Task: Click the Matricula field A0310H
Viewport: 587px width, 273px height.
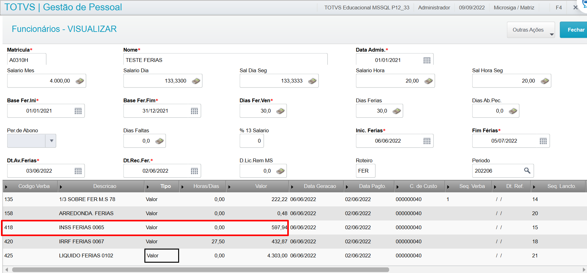Action: tap(27, 59)
